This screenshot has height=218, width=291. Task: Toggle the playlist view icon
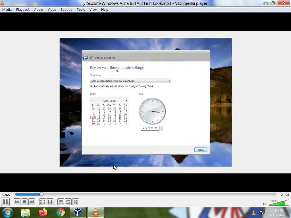pyautogui.click(x=61, y=202)
